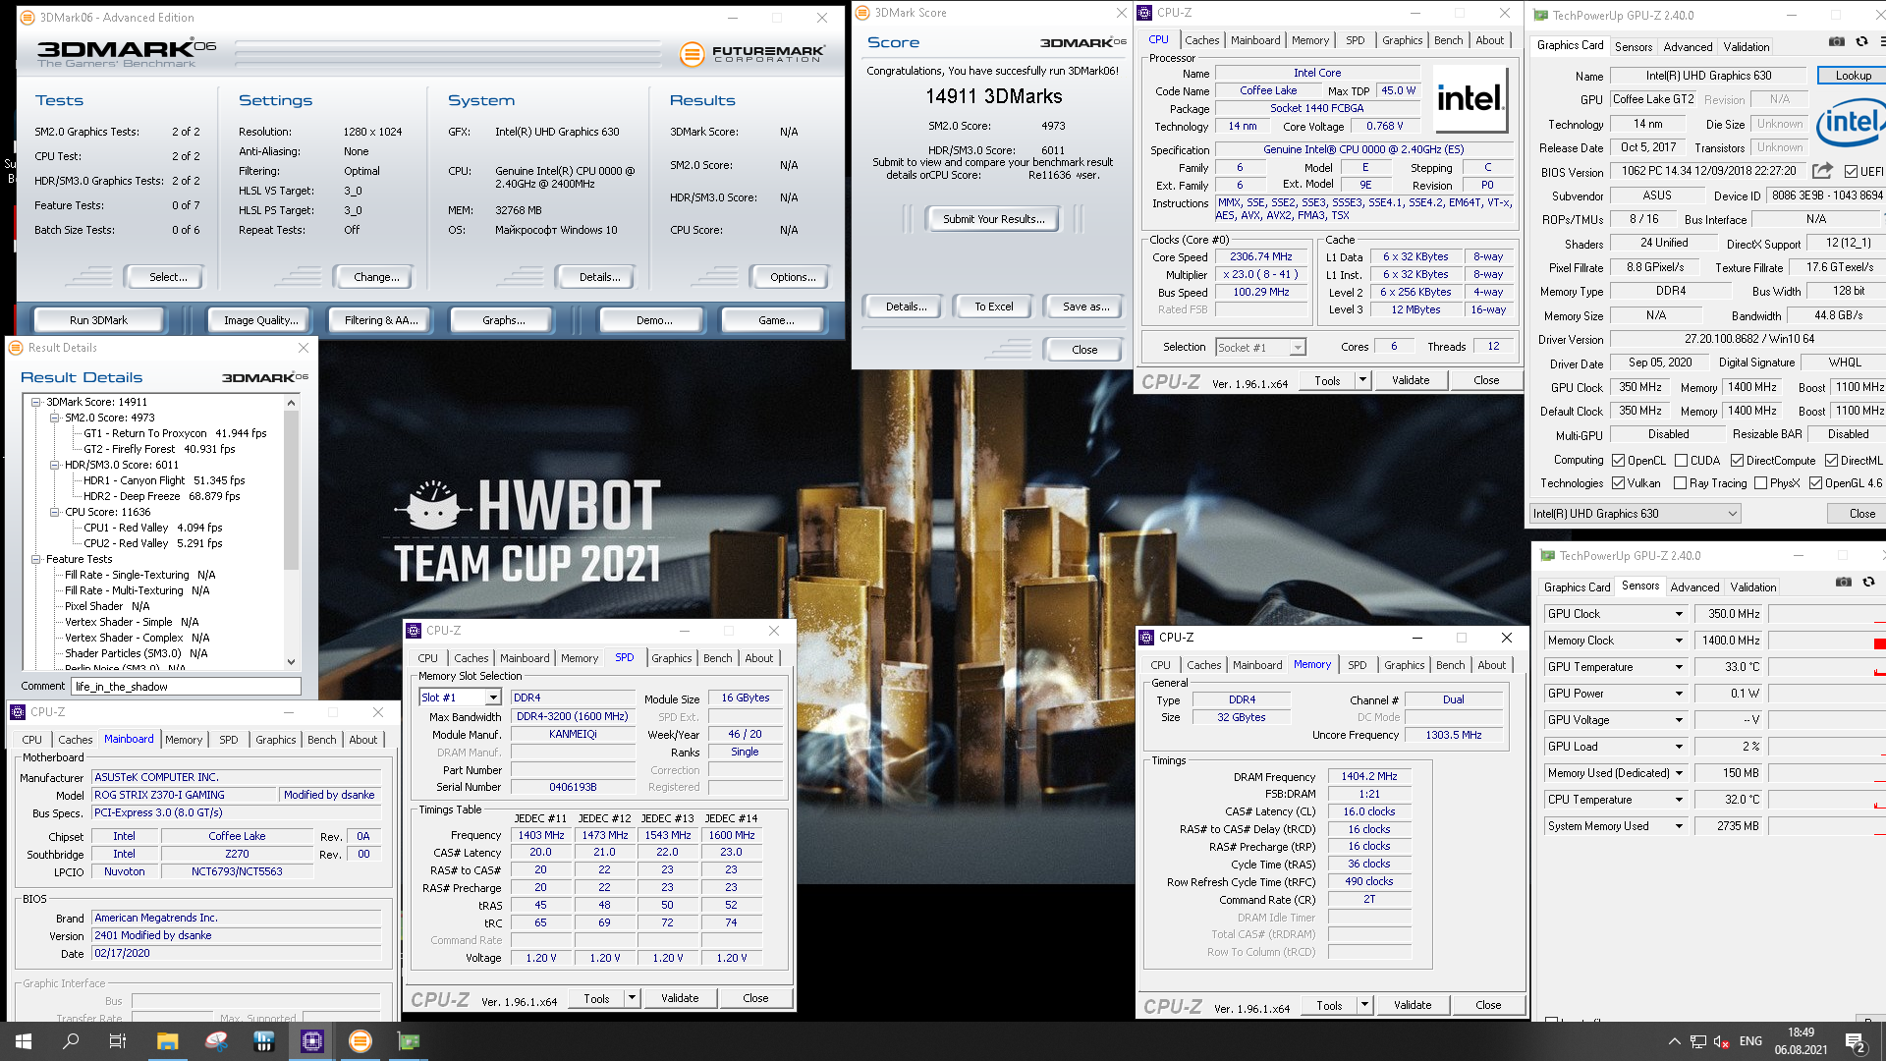This screenshot has width=1886, height=1061.
Task: Toggle DirectML checkbox
Action: pos(1831,461)
